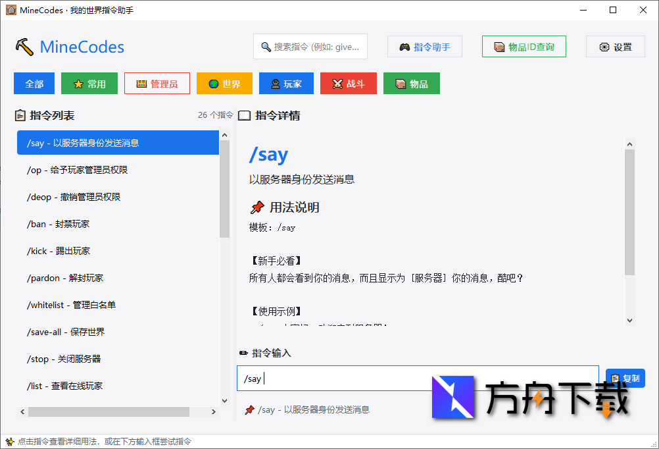Switch to the 常用 category tab
659x449 pixels.
[89, 83]
